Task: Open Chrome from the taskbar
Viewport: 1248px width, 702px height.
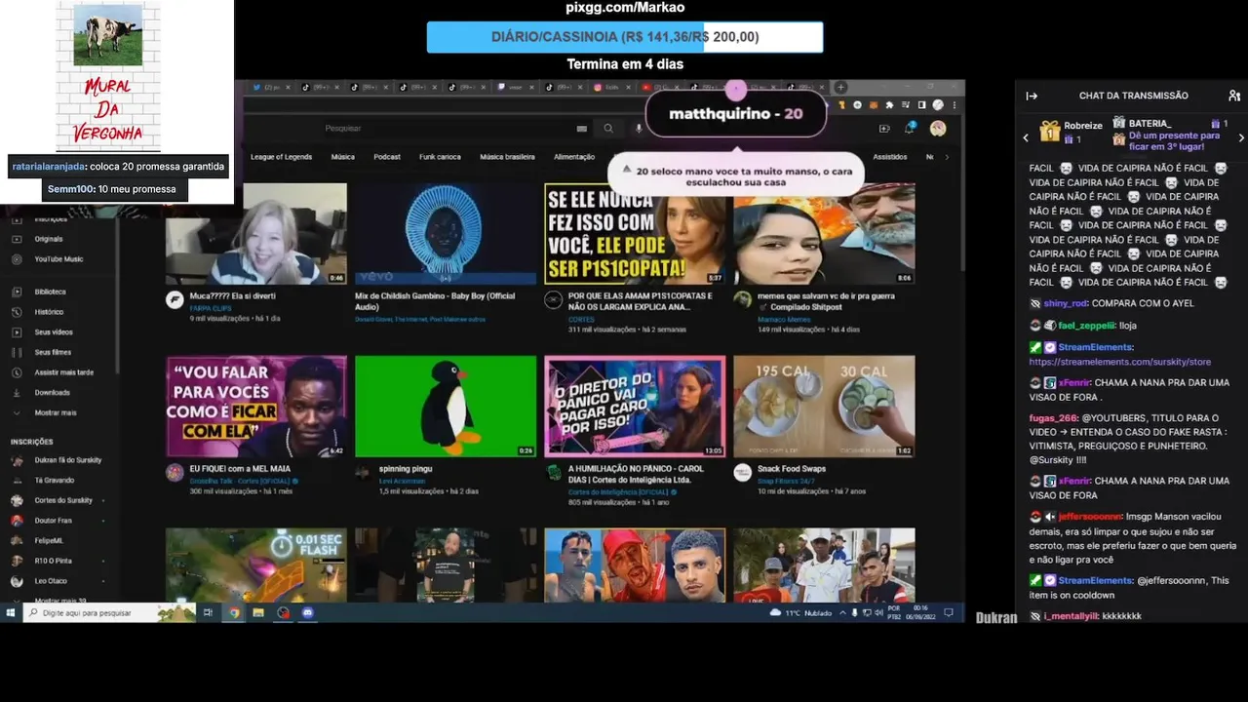Action: (x=234, y=612)
